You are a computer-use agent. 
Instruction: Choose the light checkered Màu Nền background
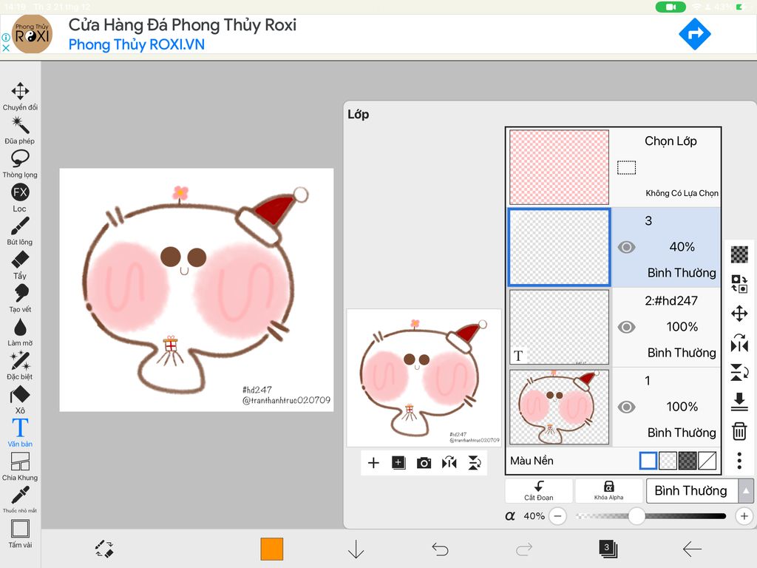[668, 461]
